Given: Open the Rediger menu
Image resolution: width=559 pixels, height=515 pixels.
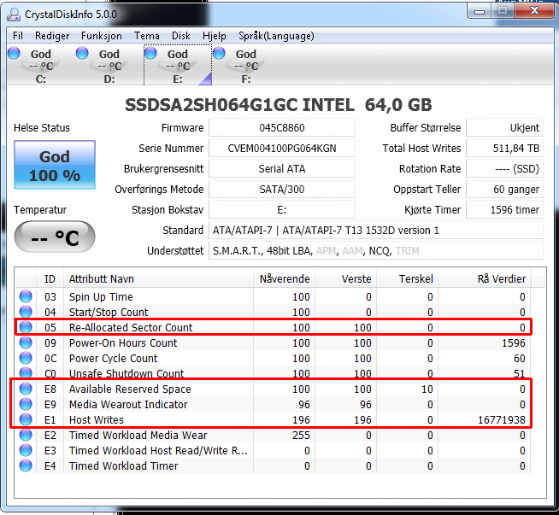Looking at the screenshot, I should coord(52,36).
